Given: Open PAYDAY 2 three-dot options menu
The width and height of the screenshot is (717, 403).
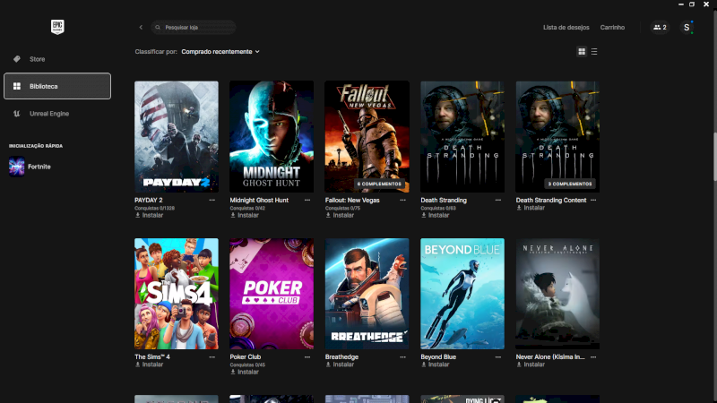Looking at the screenshot, I should click(212, 201).
